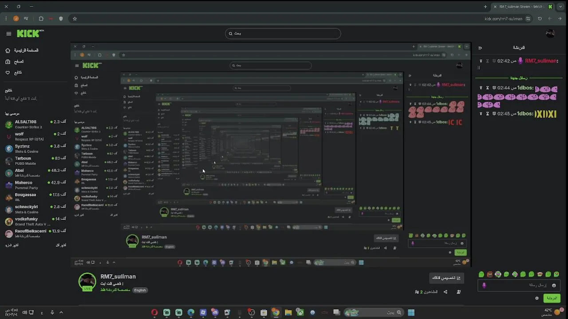Screen dimensions: 568x319
Task: Click the English language tag
Action: [140, 290]
